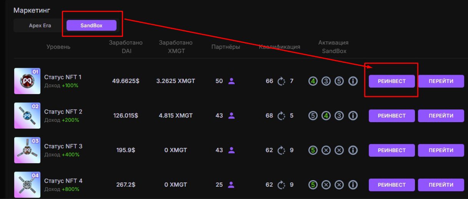Click the Статус NFT 2 level name
Viewport: 468px width, 199px height.
point(63,112)
